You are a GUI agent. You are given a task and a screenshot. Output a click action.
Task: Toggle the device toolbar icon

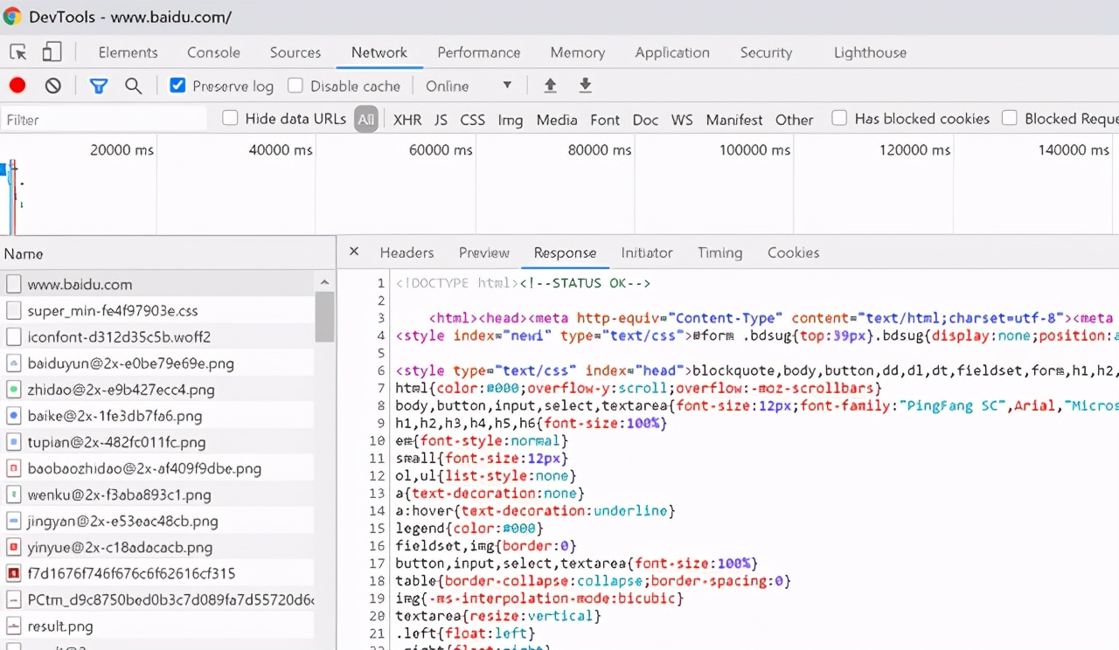pos(52,52)
